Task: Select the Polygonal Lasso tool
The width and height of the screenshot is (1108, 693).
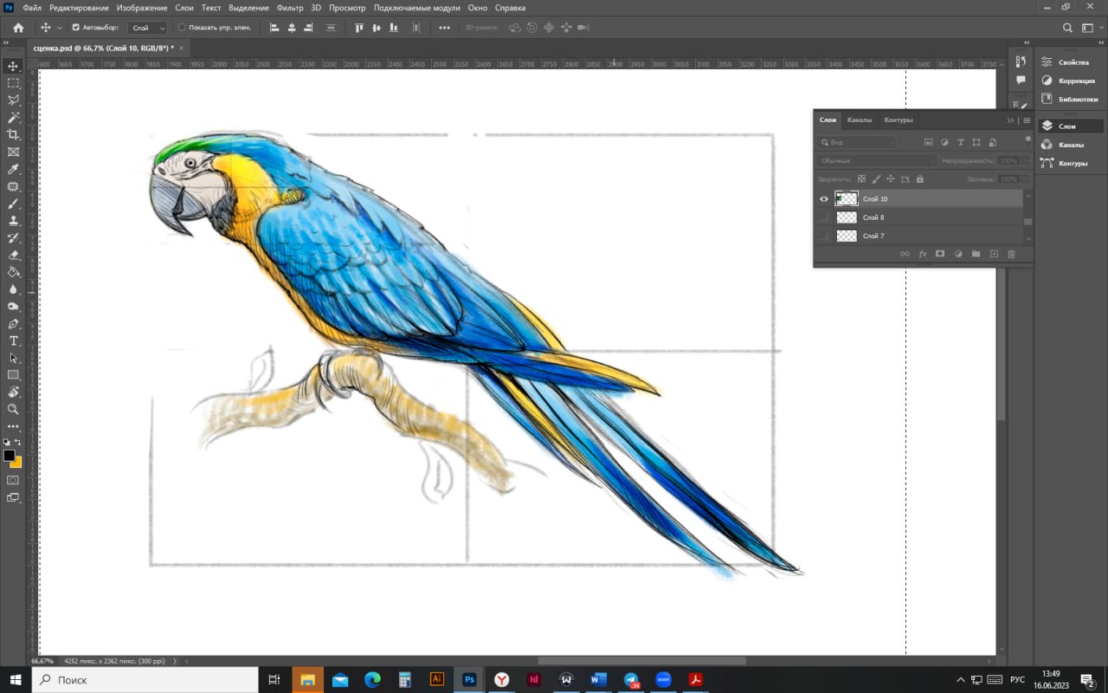Action: [13, 100]
